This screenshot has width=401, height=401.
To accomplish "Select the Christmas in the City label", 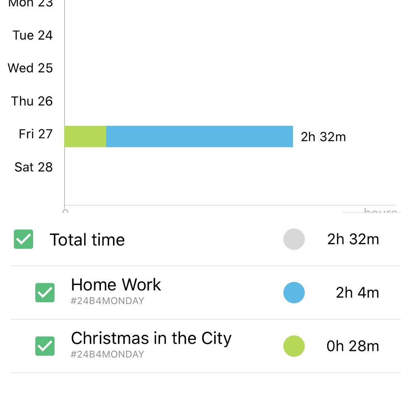I will coord(151,338).
